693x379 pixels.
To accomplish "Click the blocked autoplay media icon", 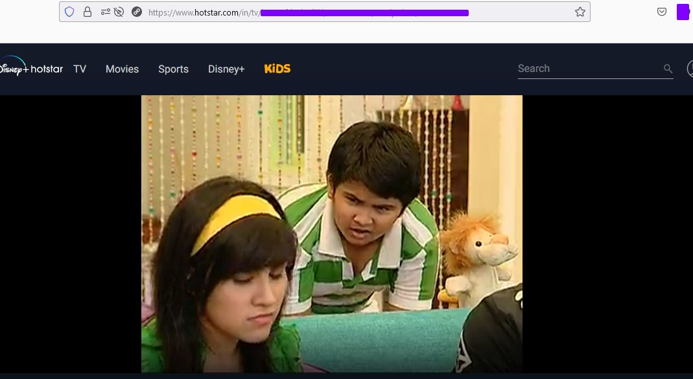I will [119, 12].
